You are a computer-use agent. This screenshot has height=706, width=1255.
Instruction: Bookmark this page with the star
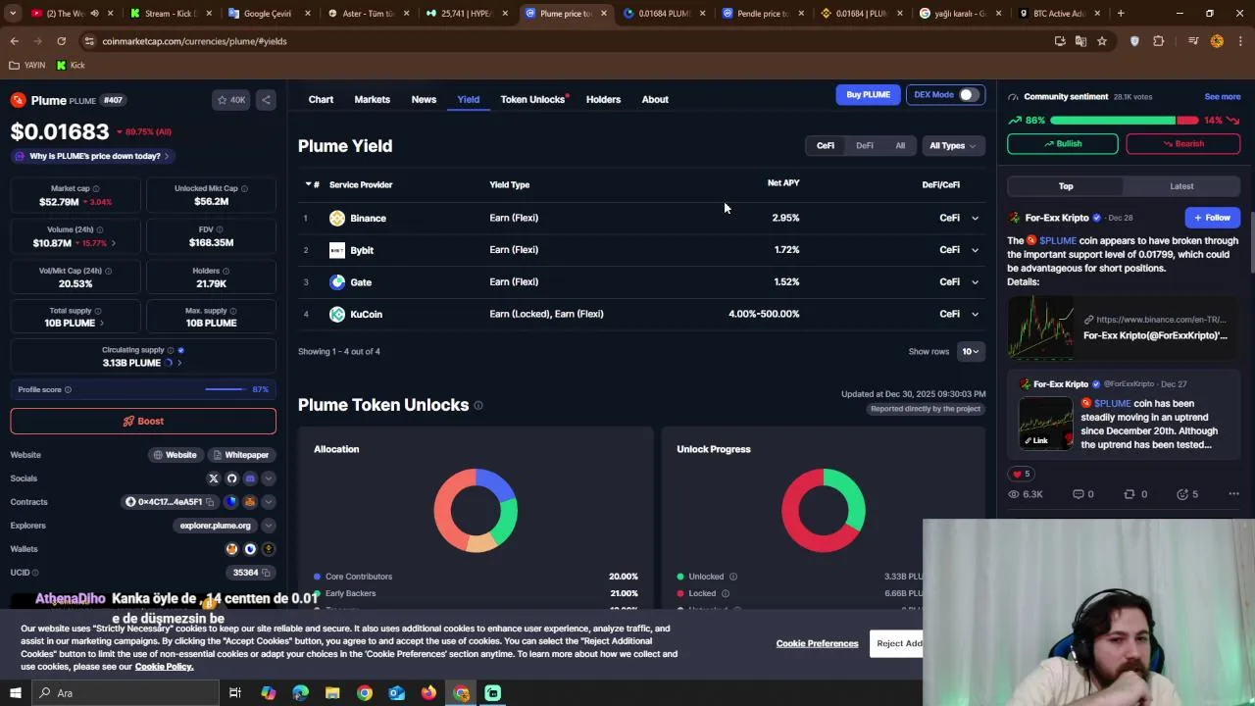(1102, 41)
